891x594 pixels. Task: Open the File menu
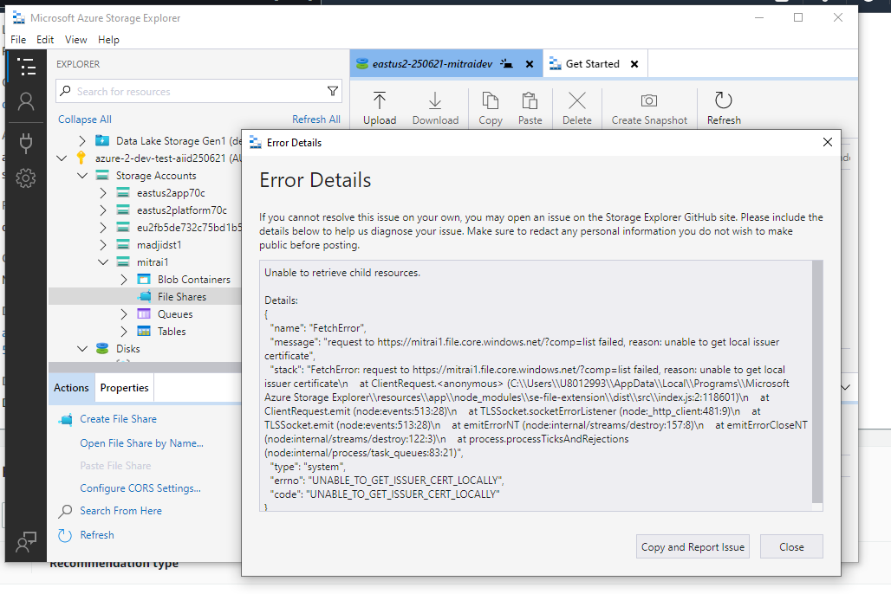point(18,40)
